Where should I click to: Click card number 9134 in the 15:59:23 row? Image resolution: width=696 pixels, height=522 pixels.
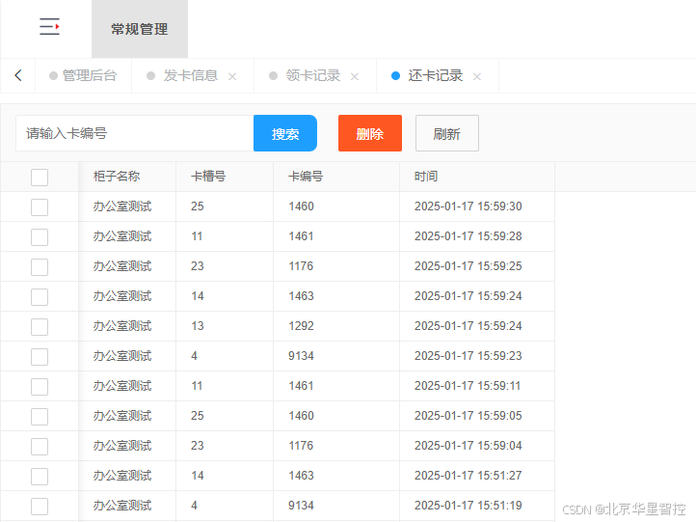(x=301, y=356)
